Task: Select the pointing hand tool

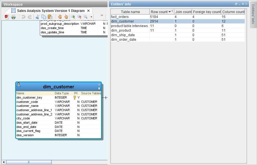Action: [x=66, y=17]
